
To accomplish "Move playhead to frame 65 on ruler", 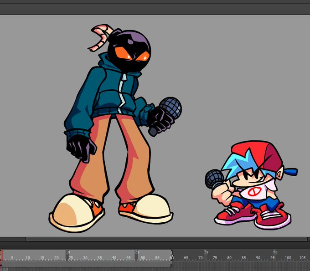I will tap(186, 258).
